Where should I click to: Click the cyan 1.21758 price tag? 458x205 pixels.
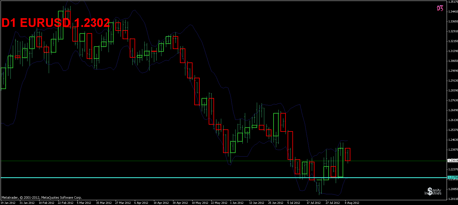[x=453, y=178]
